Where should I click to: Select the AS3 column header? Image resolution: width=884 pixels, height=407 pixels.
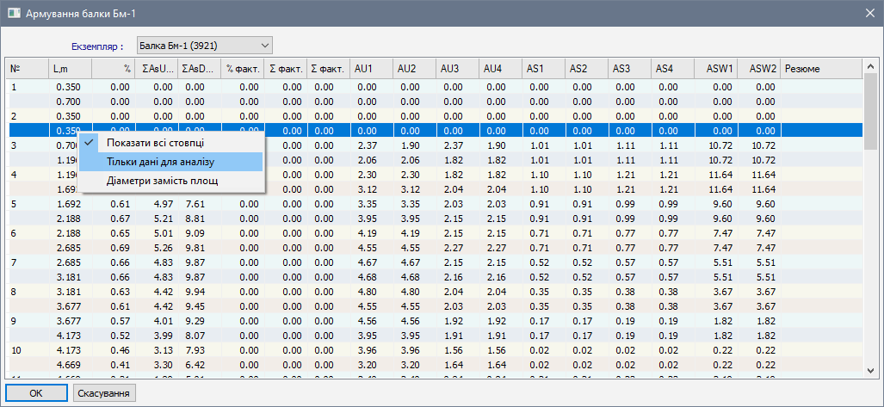coord(629,68)
